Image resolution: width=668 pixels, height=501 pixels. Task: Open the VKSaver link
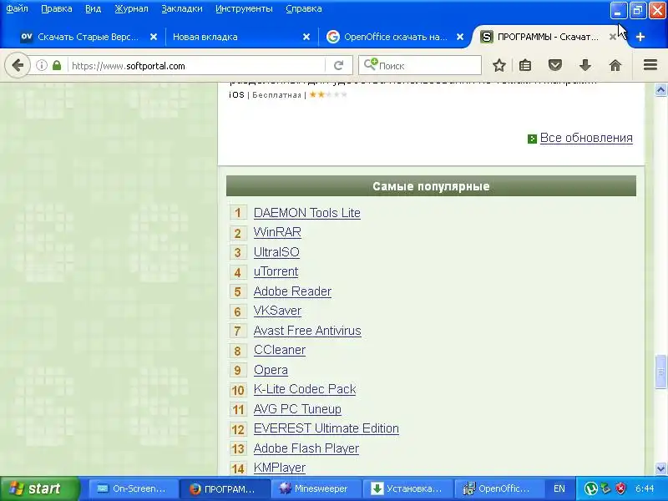point(277,311)
